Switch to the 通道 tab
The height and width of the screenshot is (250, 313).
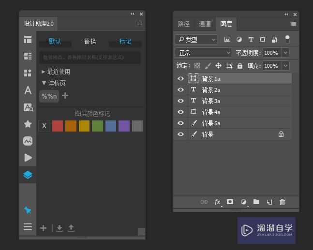click(205, 24)
